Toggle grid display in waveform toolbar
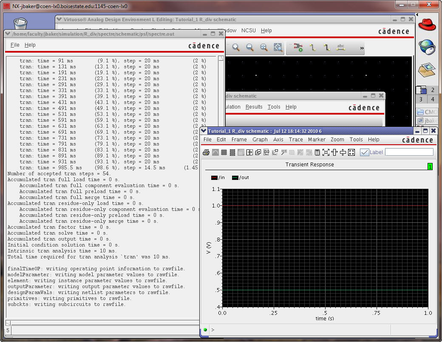 point(224,152)
